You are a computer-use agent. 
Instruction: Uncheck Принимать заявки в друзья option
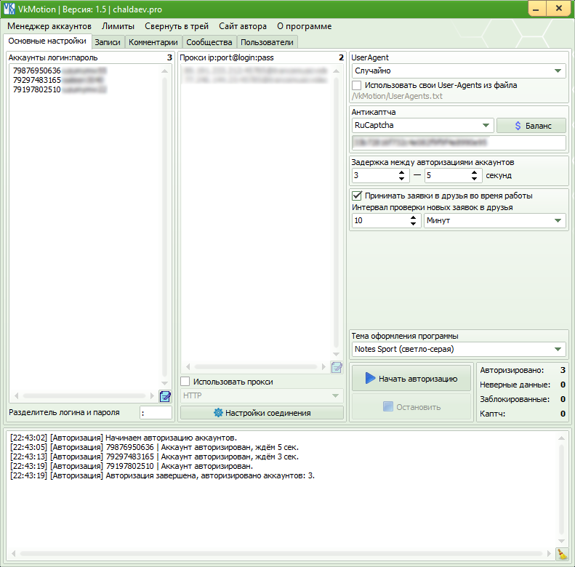tap(357, 196)
